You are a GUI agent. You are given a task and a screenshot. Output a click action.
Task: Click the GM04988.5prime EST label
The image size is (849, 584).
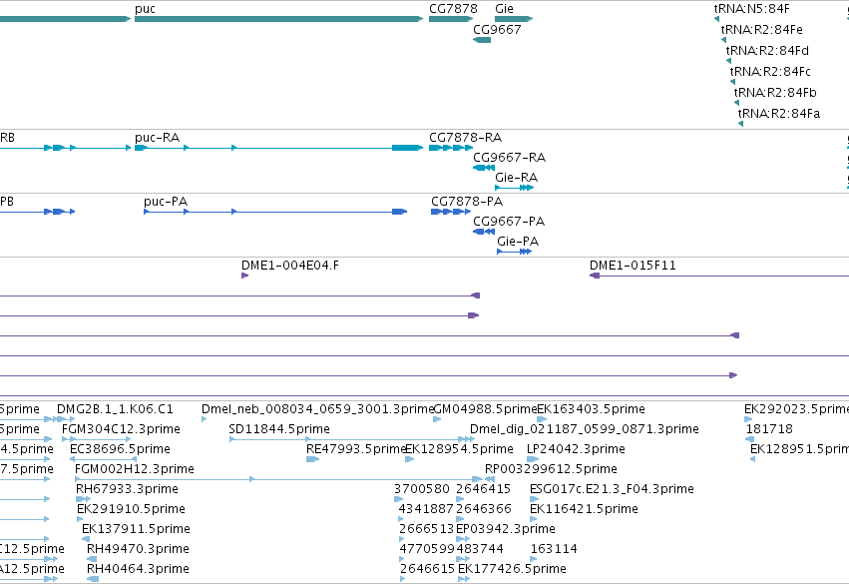tap(485, 409)
